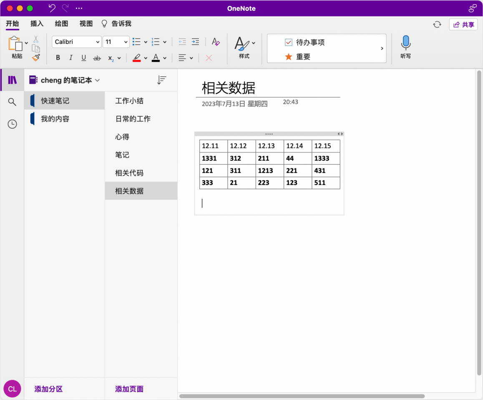Image resolution: width=483 pixels, height=400 pixels.
Task: Open the account sharing icon in title bar
Action: tap(472, 8)
